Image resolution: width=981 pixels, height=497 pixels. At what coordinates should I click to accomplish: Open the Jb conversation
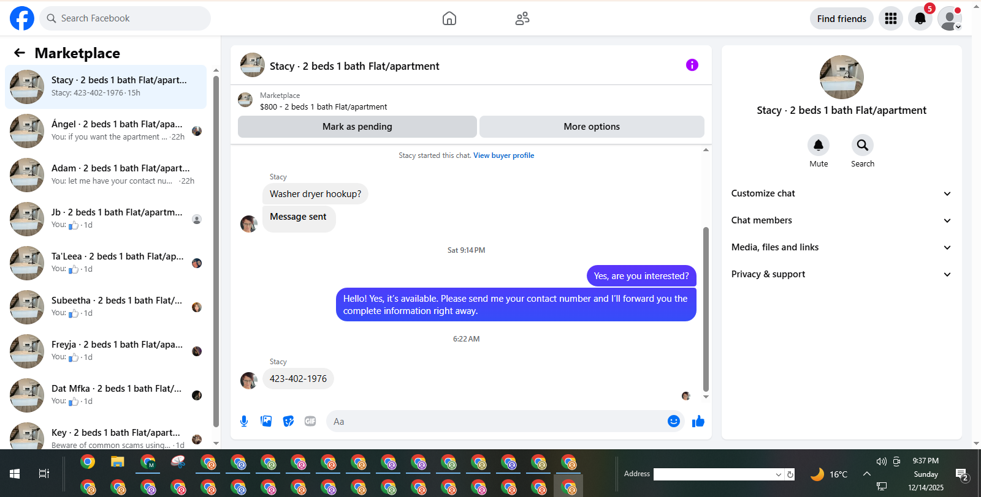pos(105,219)
